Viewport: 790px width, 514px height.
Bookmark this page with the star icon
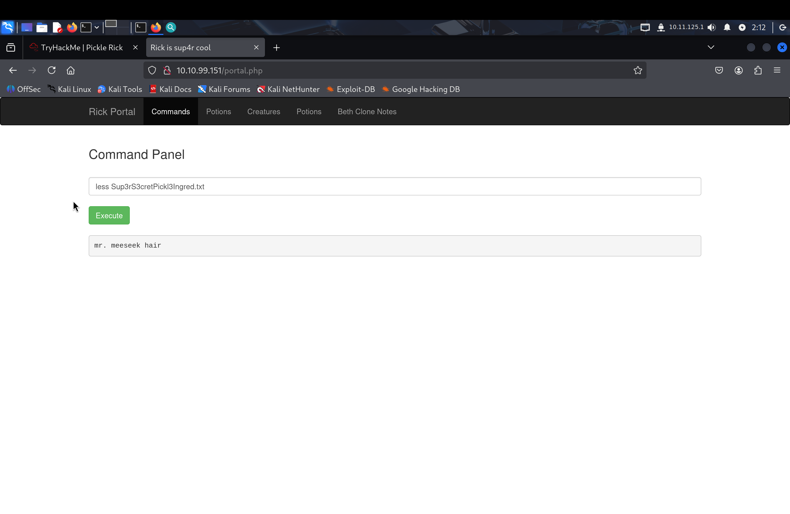pyautogui.click(x=638, y=70)
